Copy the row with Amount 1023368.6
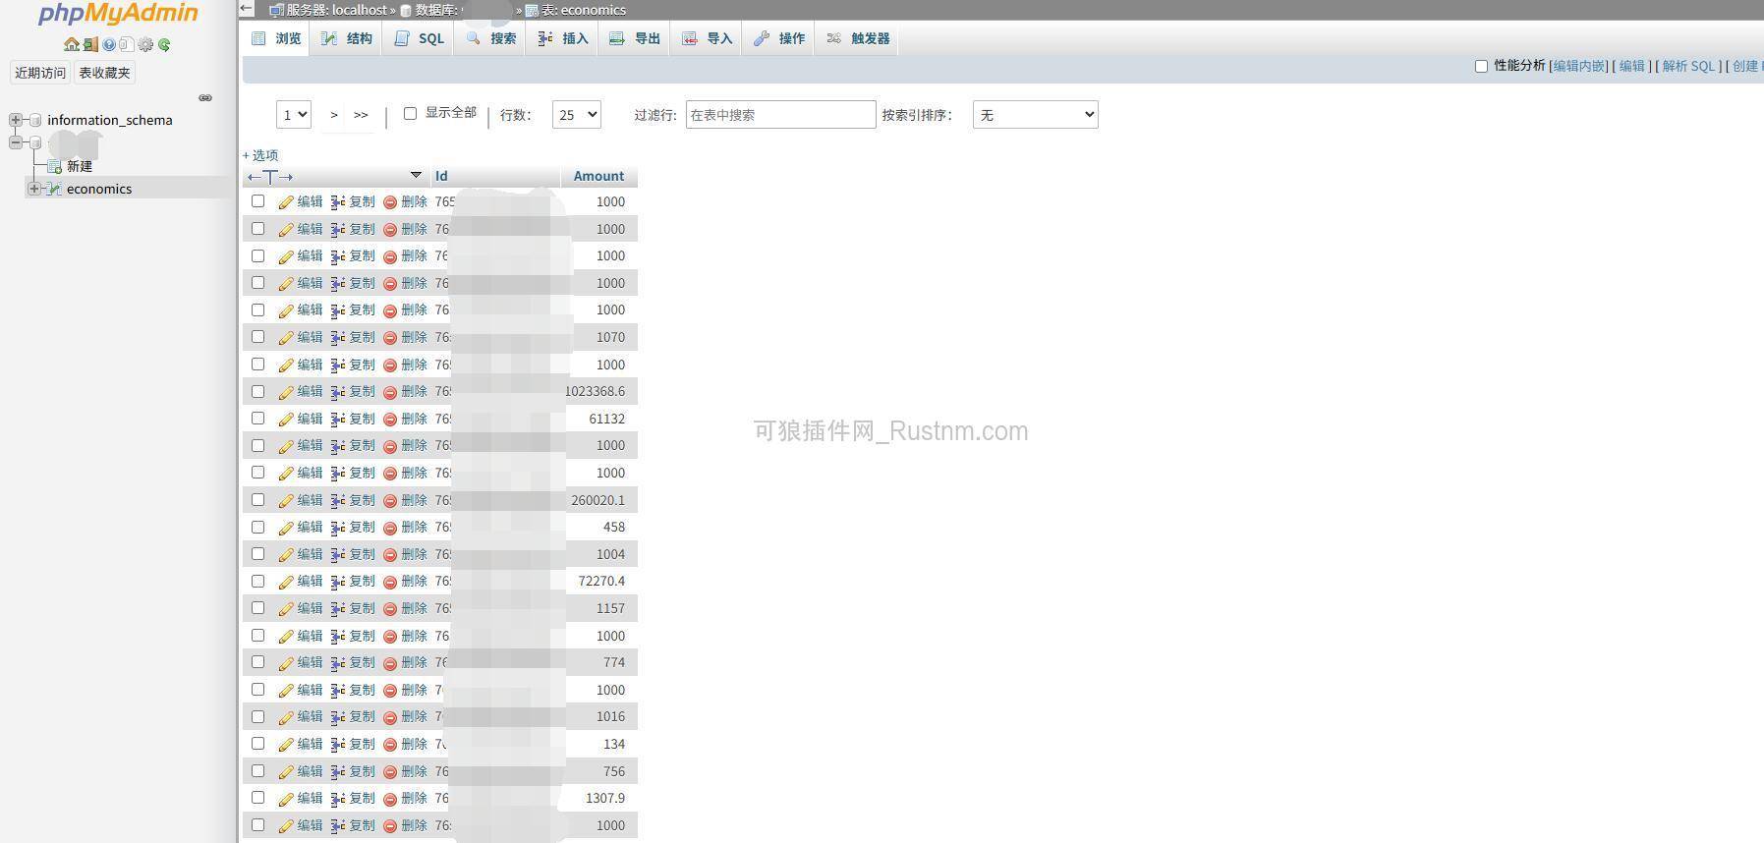The width and height of the screenshot is (1764, 843). tap(353, 391)
